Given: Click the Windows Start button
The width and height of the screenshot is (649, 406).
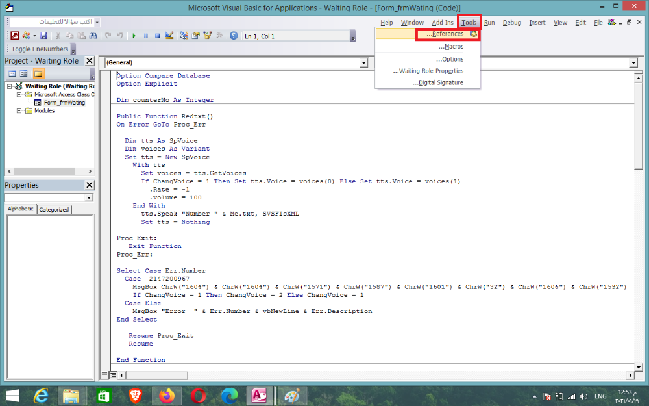Looking at the screenshot, I should 12,396.
